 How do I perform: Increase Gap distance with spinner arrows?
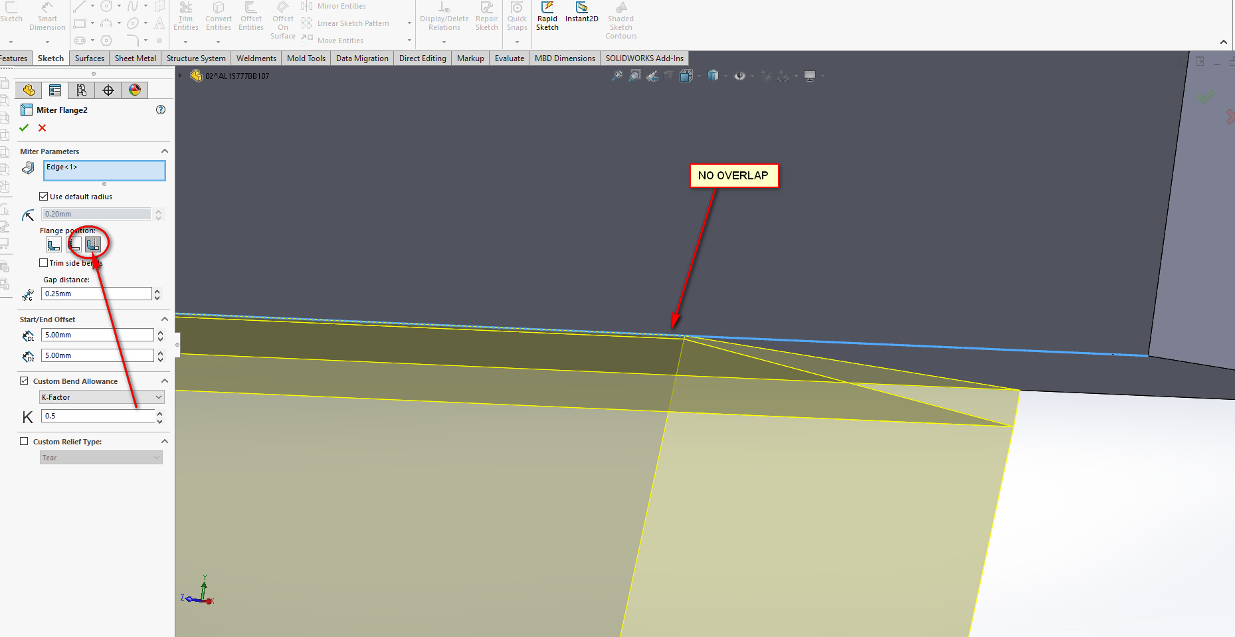pyautogui.click(x=157, y=290)
